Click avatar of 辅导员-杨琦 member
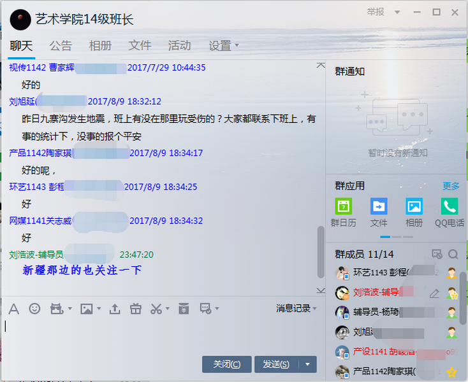468x382 pixels. pos(342,312)
